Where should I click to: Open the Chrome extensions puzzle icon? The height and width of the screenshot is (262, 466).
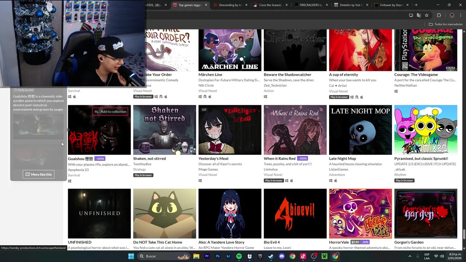tap(439, 15)
